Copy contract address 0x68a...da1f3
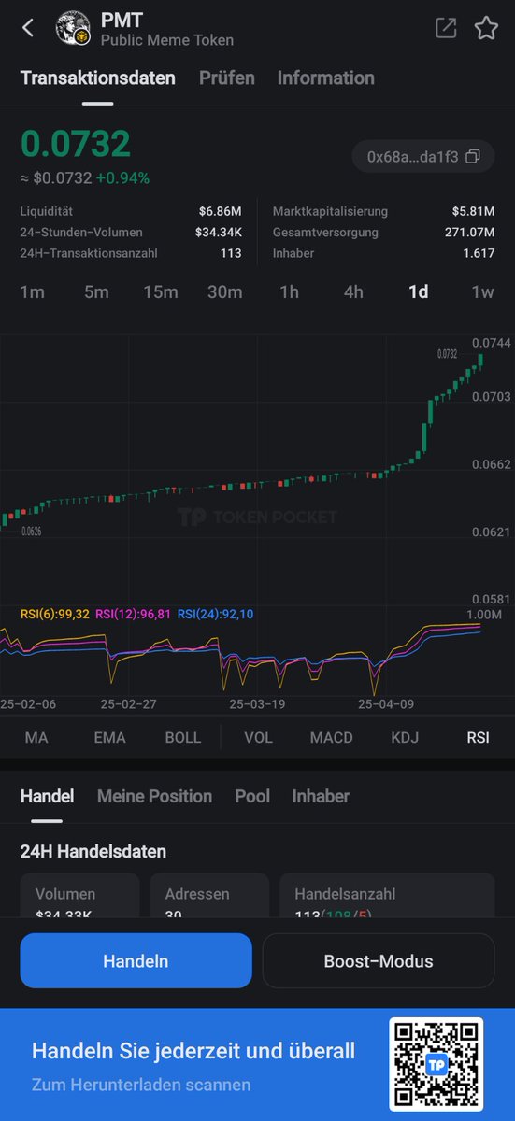515x1121 pixels. tap(423, 156)
